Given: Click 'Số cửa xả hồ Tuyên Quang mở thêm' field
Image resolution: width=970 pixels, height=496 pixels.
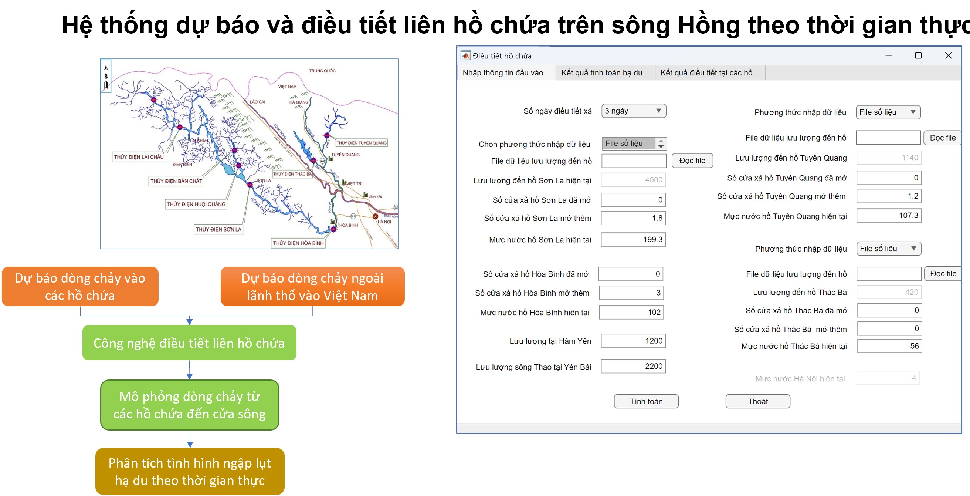Looking at the screenshot, I should point(889,196).
